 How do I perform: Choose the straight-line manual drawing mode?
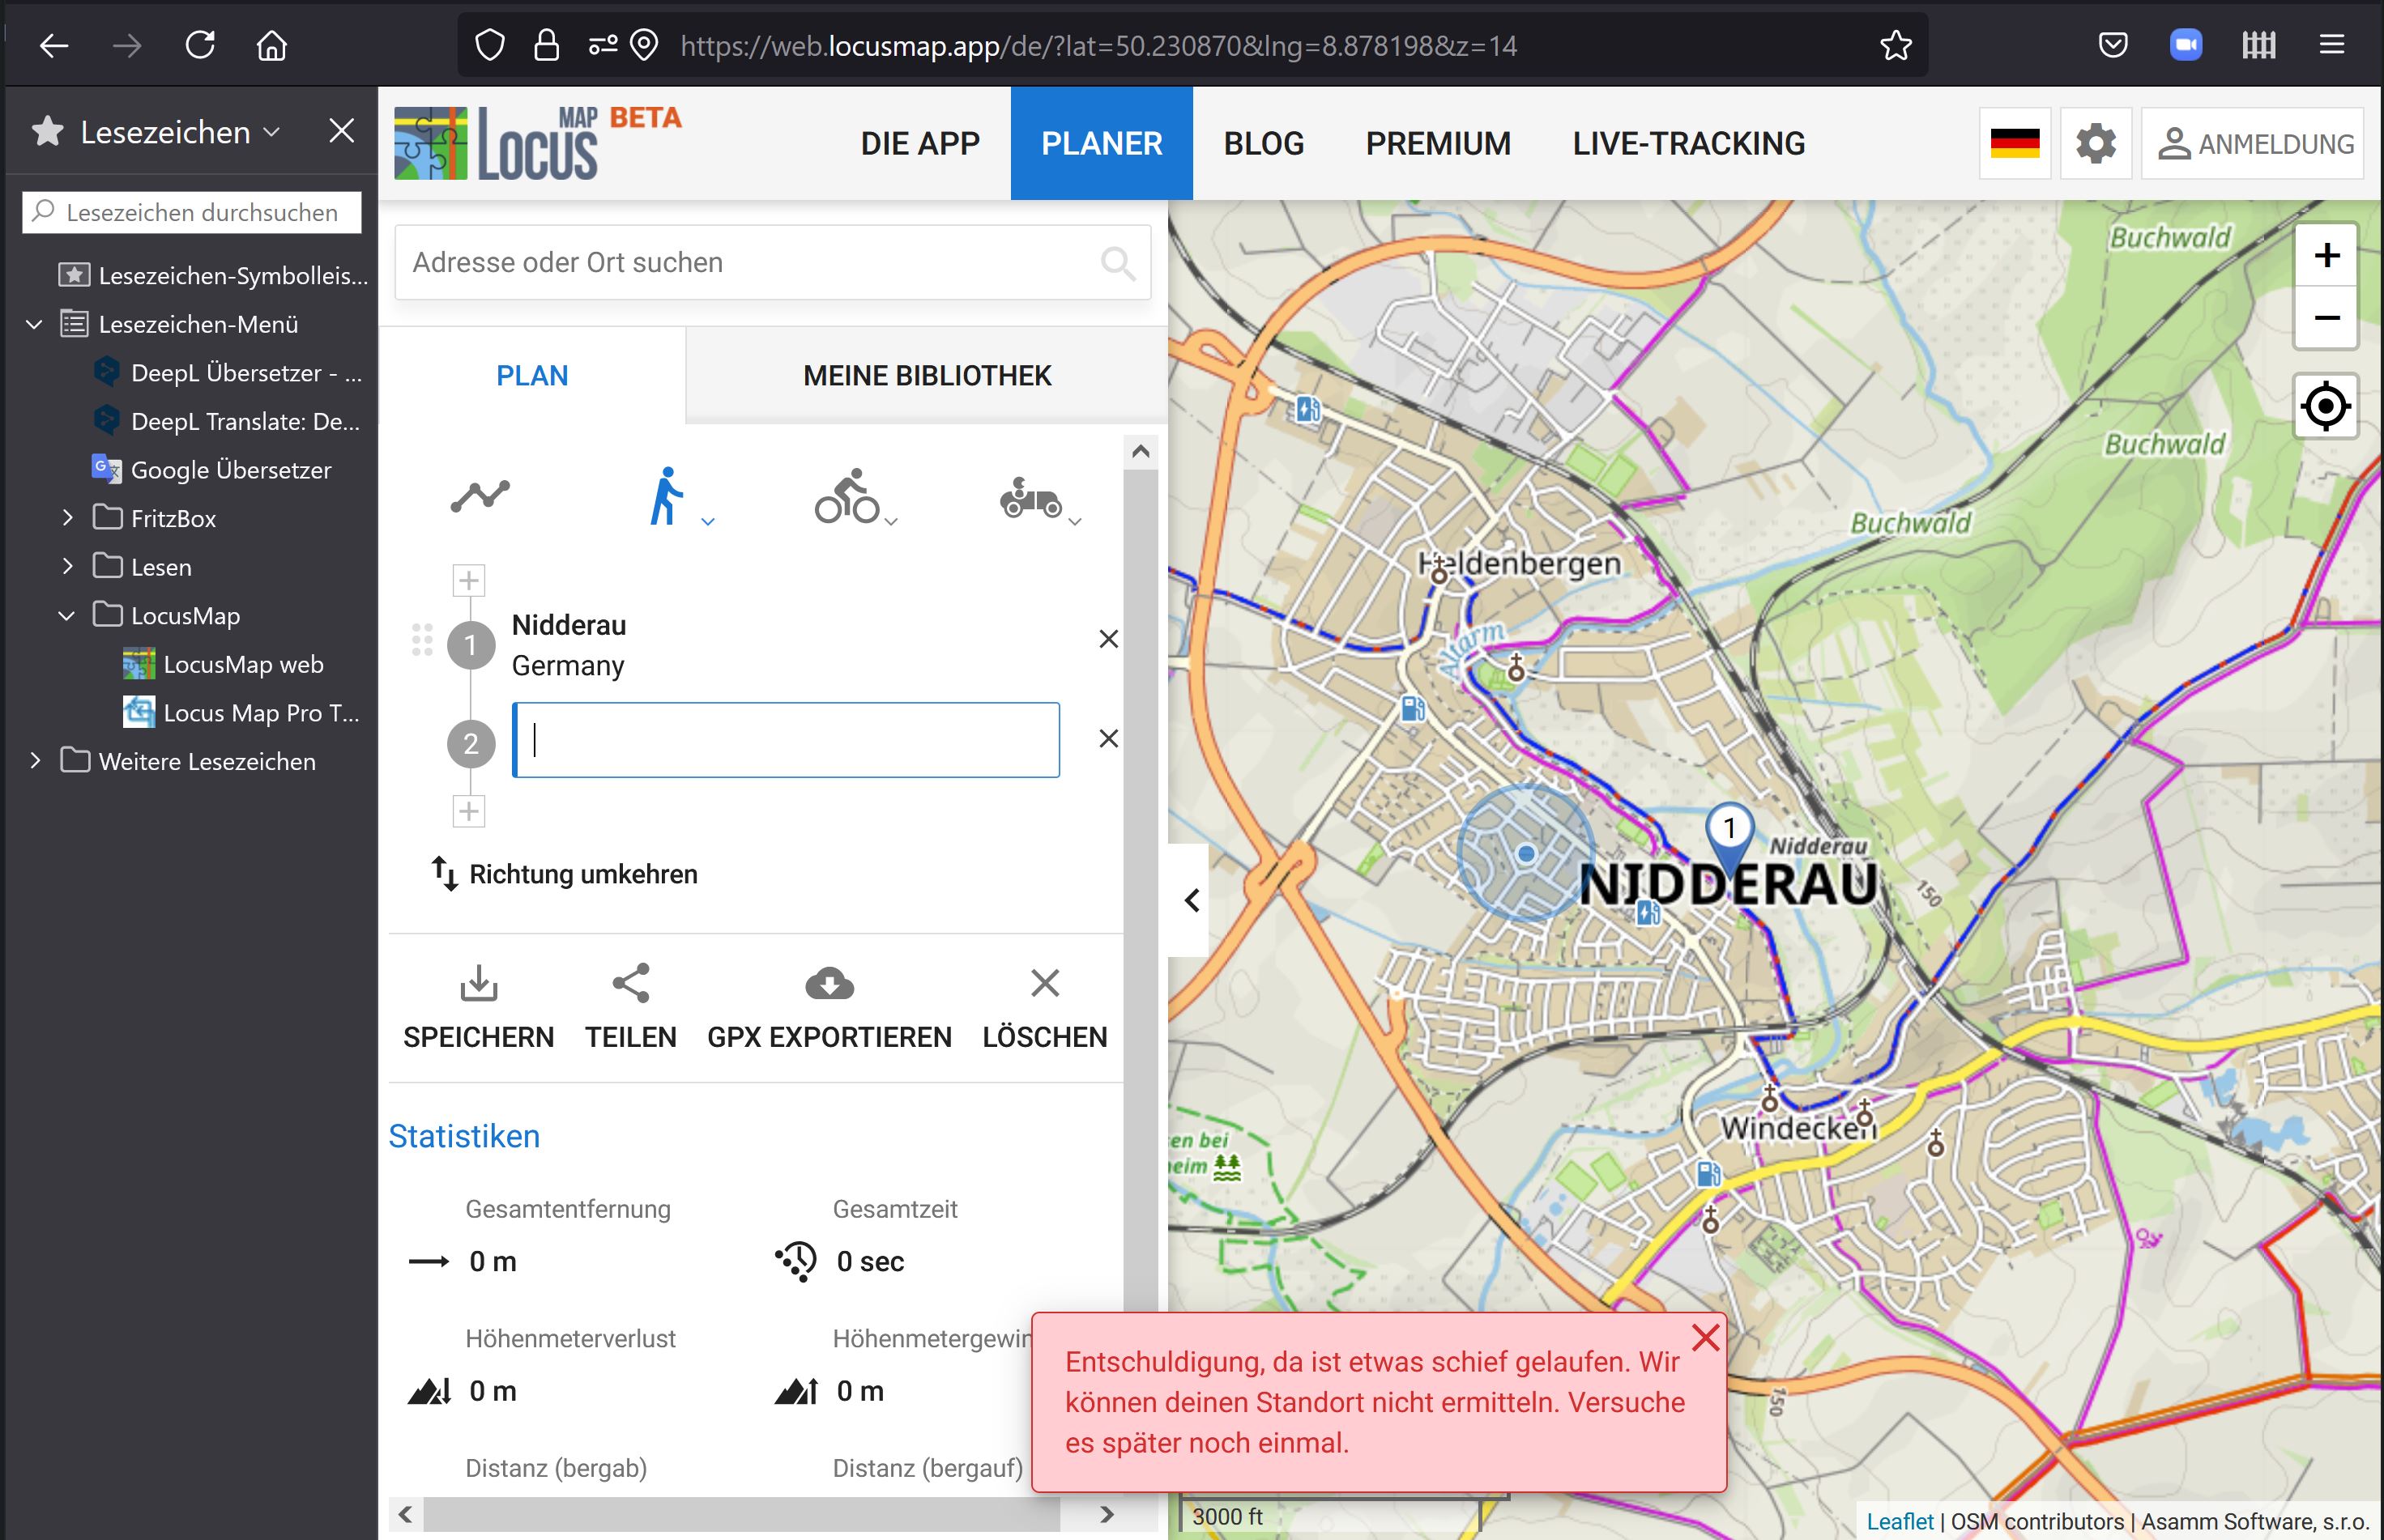480,496
